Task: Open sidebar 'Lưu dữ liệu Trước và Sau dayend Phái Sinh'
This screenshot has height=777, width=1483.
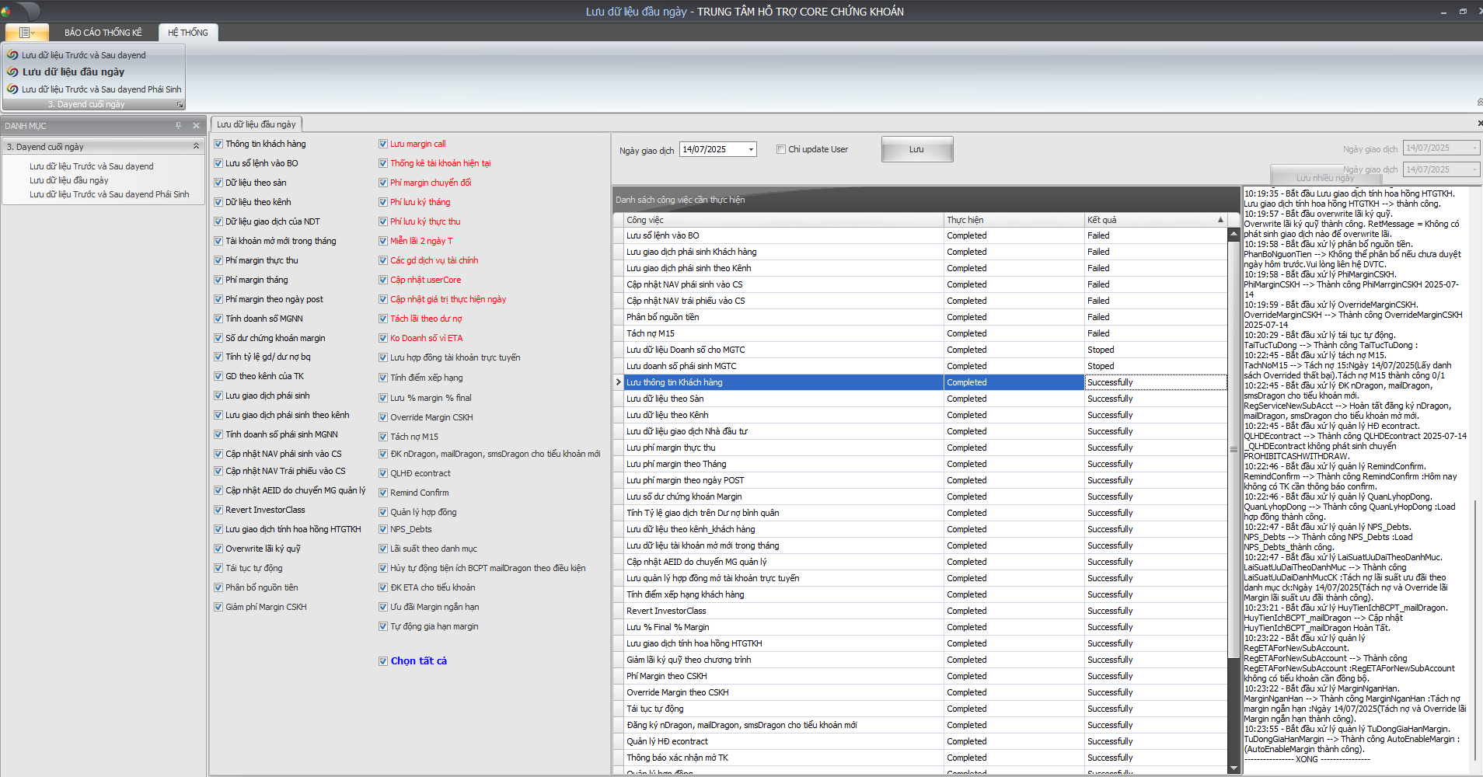Action: coord(110,194)
